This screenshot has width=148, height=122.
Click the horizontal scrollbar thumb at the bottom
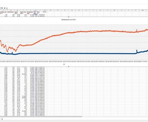pos(41,117)
